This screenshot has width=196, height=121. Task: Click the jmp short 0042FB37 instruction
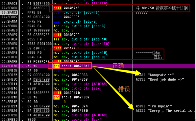(71, 97)
